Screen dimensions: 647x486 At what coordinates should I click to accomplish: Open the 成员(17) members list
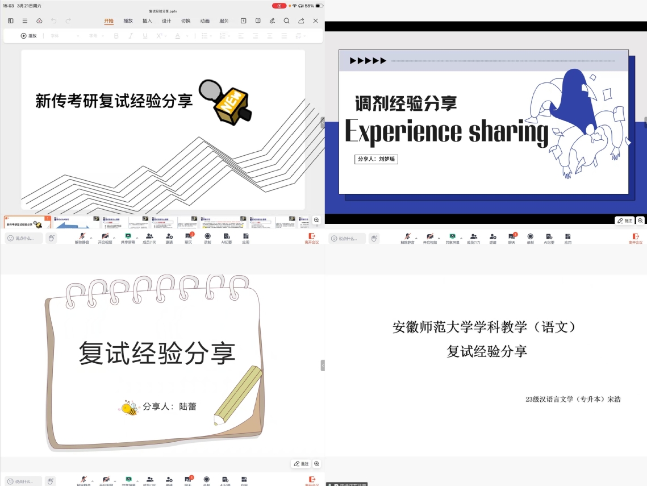[x=473, y=238]
